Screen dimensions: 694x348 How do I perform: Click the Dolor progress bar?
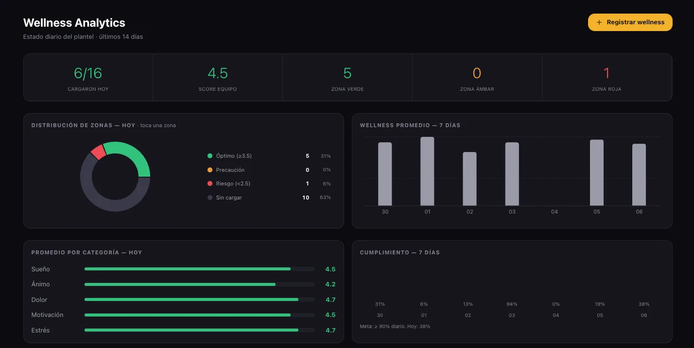click(x=199, y=299)
